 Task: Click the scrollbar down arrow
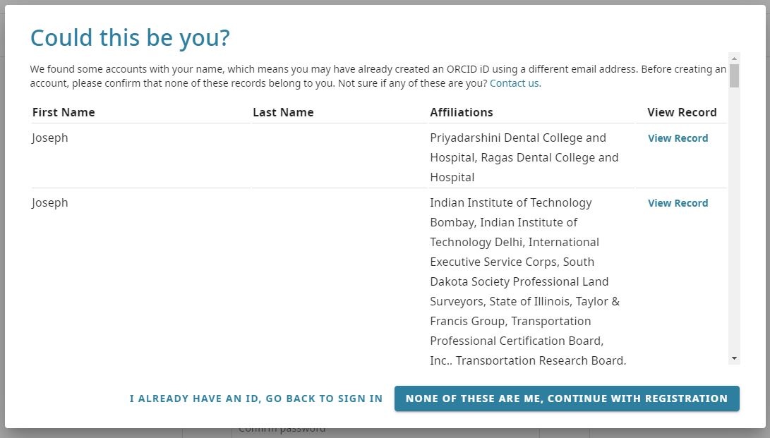(735, 358)
